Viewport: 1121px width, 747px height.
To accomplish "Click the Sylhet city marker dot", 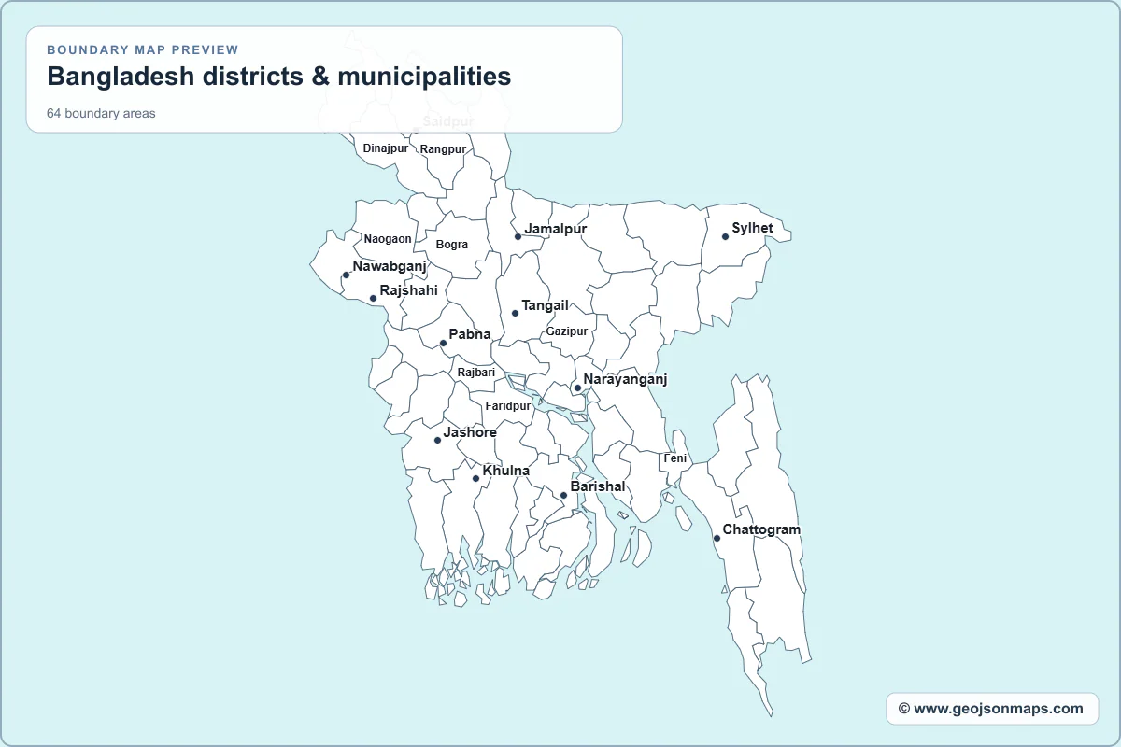I will pos(725,236).
